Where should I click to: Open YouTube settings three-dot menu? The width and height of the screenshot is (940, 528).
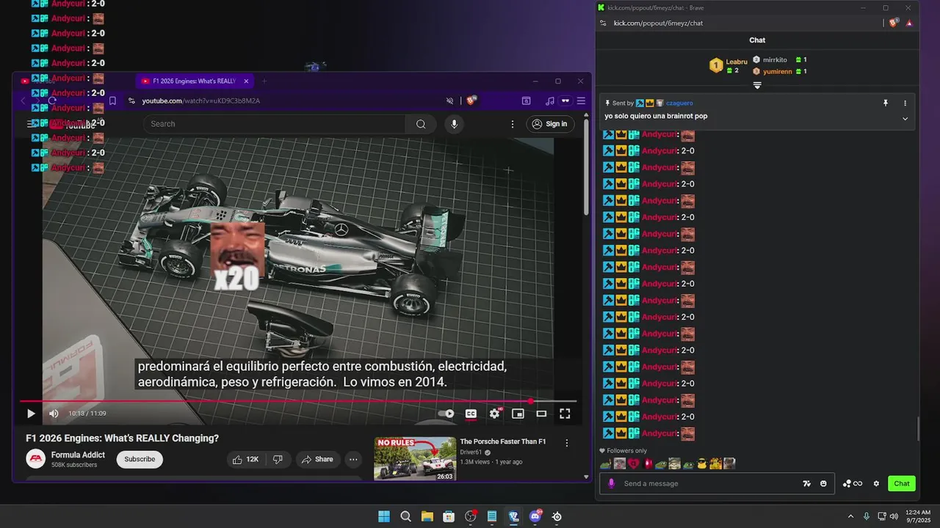(513, 124)
